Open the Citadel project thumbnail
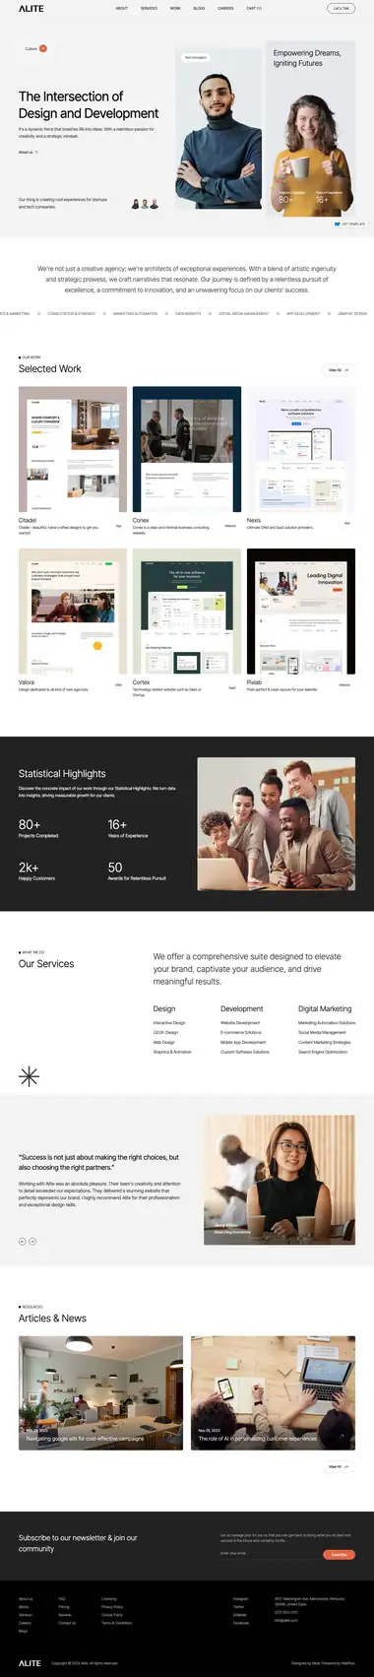Screen dimensions: 374x1677 pyautogui.click(x=73, y=449)
